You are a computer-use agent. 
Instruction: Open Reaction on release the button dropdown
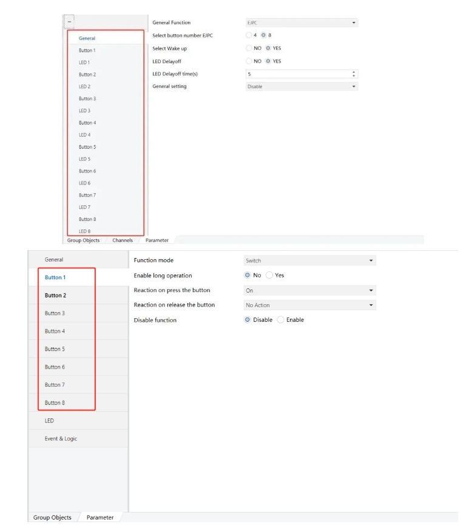309,305
